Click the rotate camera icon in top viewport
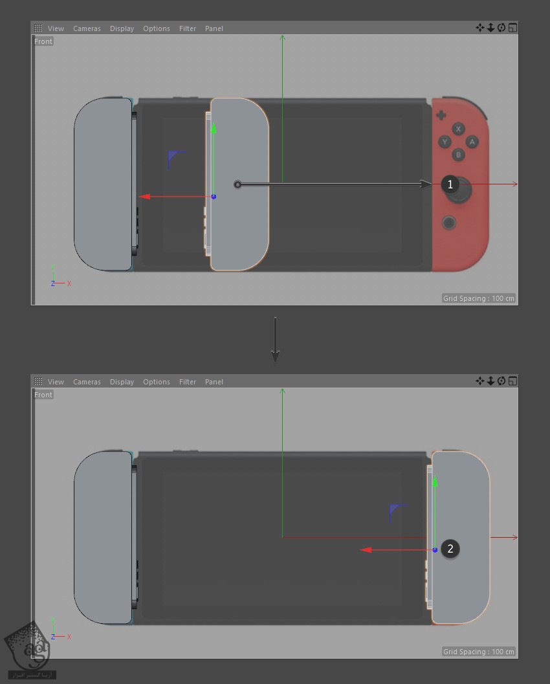This screenshot has height=684, width=550. (501, 28)
